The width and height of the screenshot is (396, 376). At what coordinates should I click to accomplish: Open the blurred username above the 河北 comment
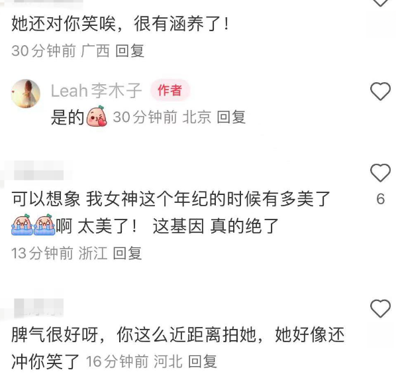[38, 308]
